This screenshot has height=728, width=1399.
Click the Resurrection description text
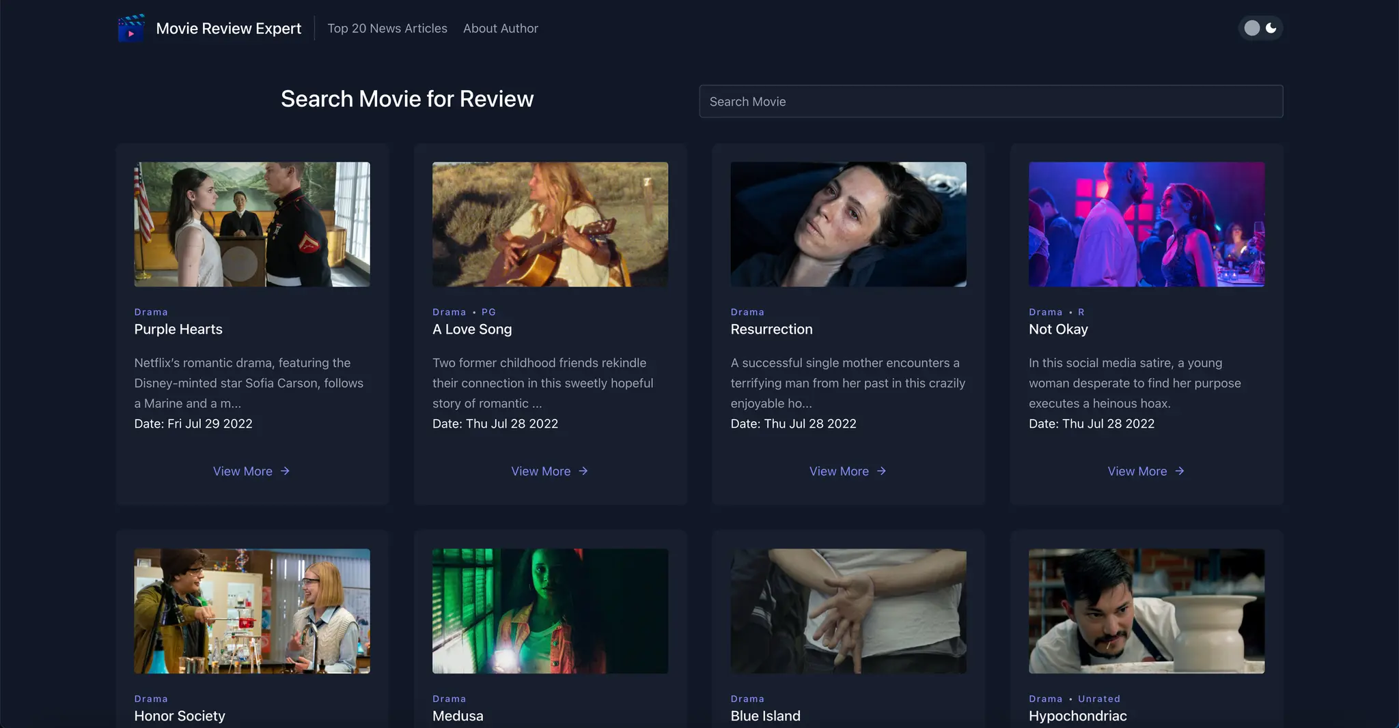(848, 383)
